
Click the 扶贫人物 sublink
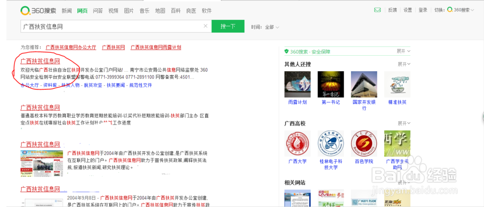pos(70,85)
